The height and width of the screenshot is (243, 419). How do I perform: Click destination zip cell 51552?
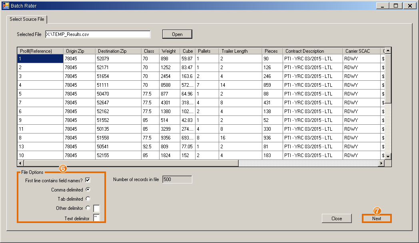(x=118, y=120)
